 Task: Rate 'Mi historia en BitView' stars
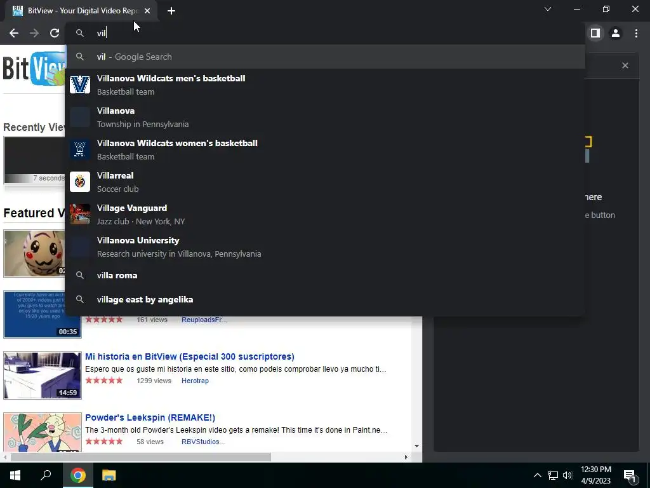104,381
